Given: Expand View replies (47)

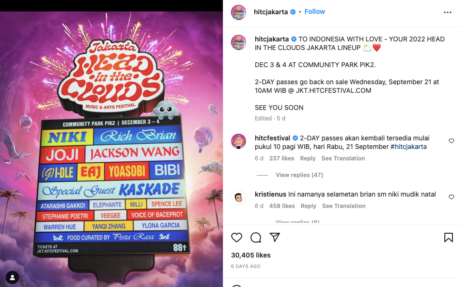Looking at the screenshot, I should 299,175.
